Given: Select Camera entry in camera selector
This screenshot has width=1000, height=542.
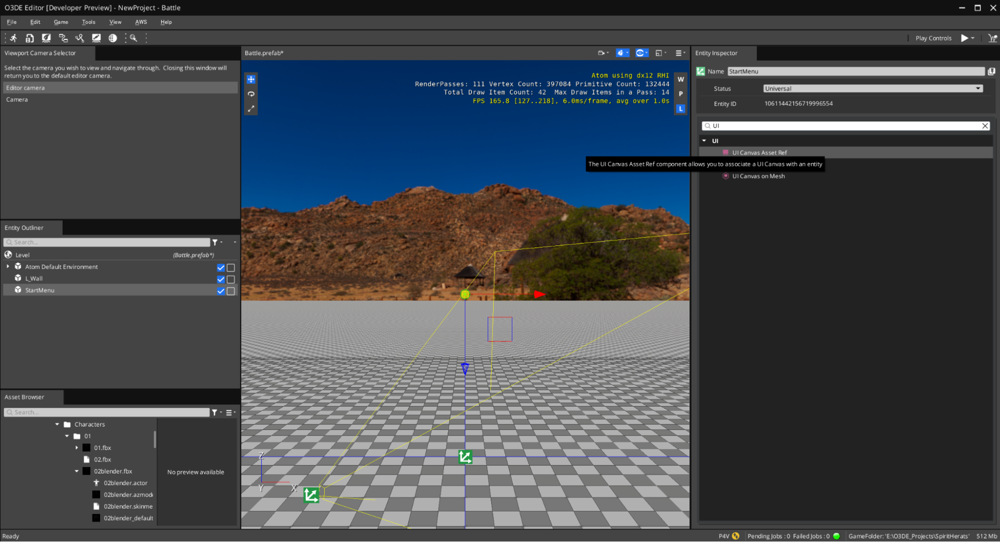Looking at the screenshot, I should tap(120, 99).
